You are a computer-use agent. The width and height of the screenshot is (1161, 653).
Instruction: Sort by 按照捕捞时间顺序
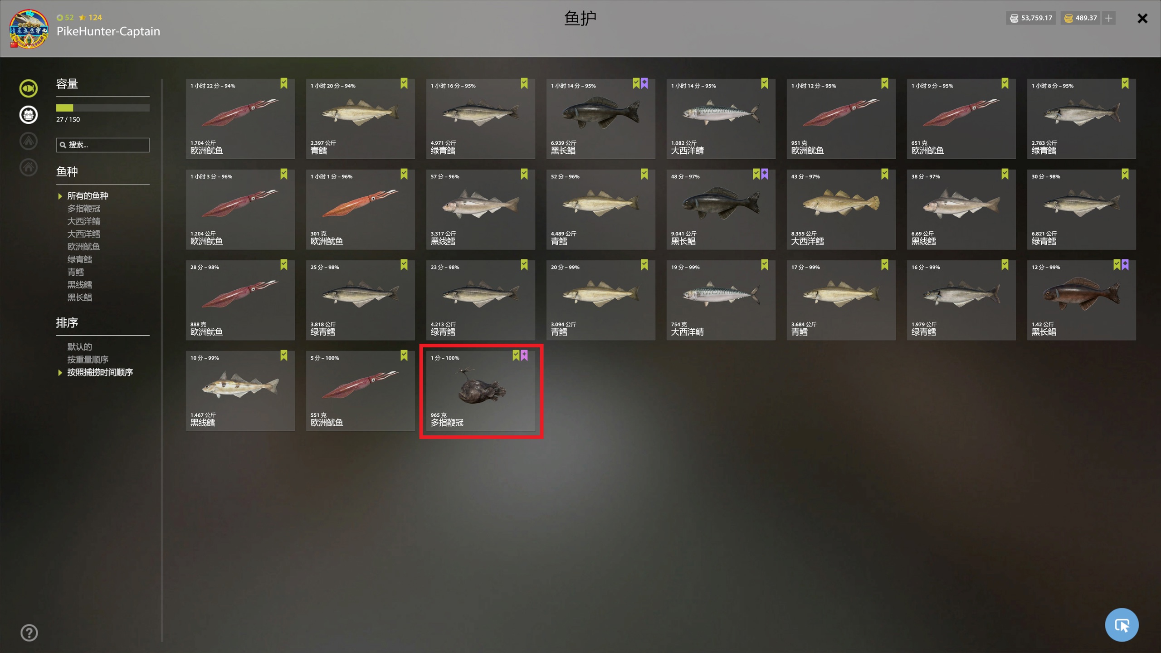(100, 372)
